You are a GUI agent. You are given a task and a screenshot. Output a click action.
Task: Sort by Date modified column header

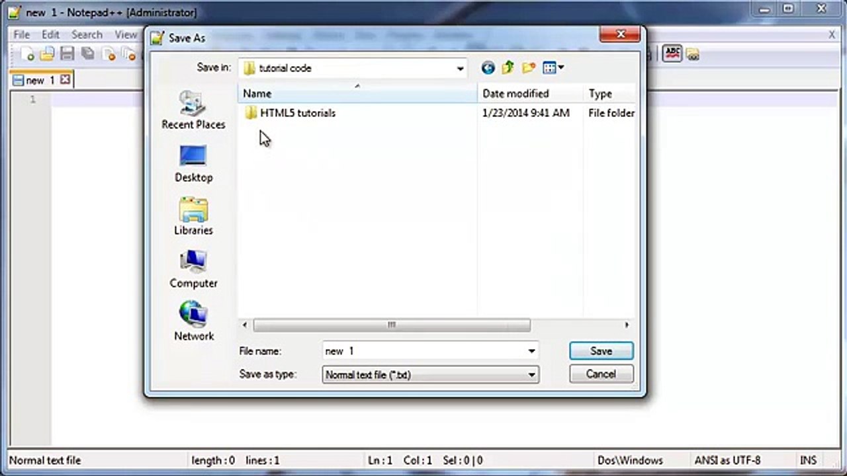click(530, 94)
